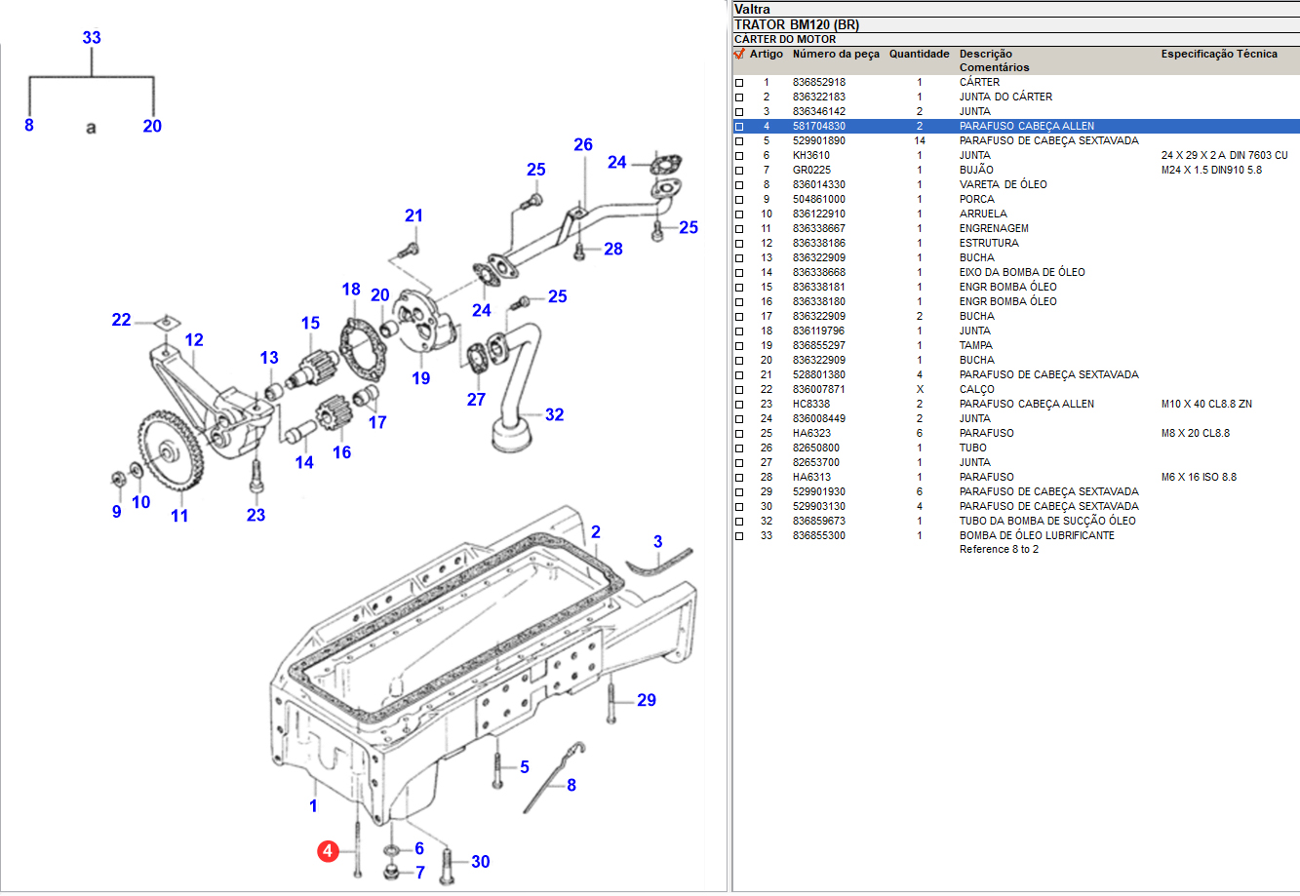
Task: Select callout 32 on the suction tube
Action: 554,414
